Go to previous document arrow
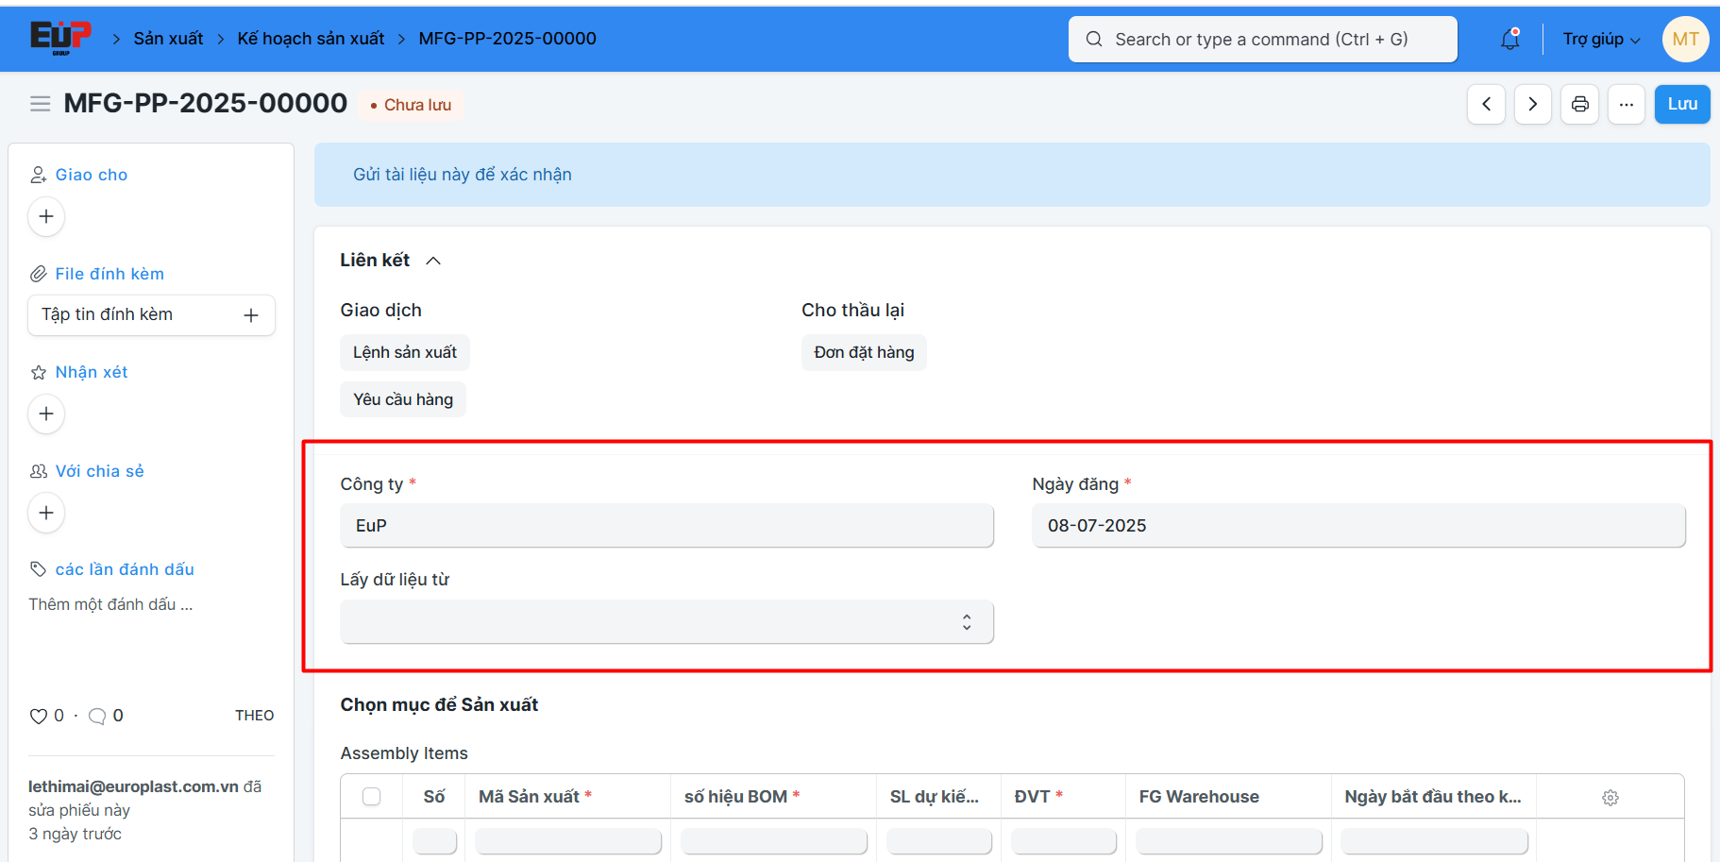The width and height of the screenshot is (1720, 862). 1486,104
